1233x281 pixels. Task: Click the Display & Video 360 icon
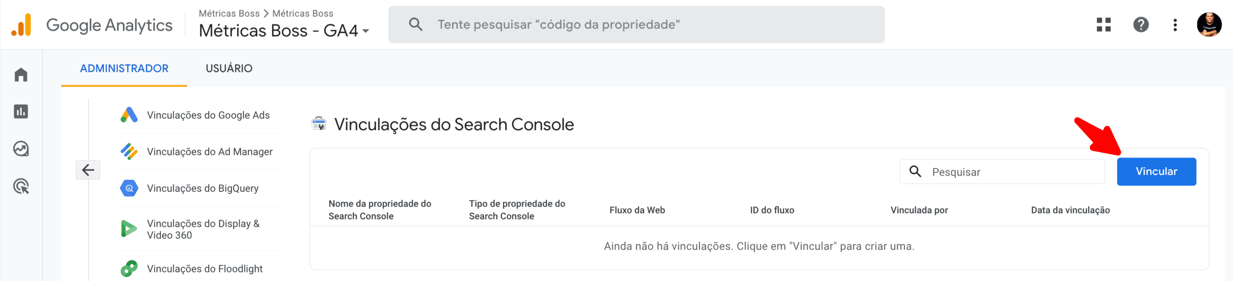pyautogui.click(x=128, y=228)
